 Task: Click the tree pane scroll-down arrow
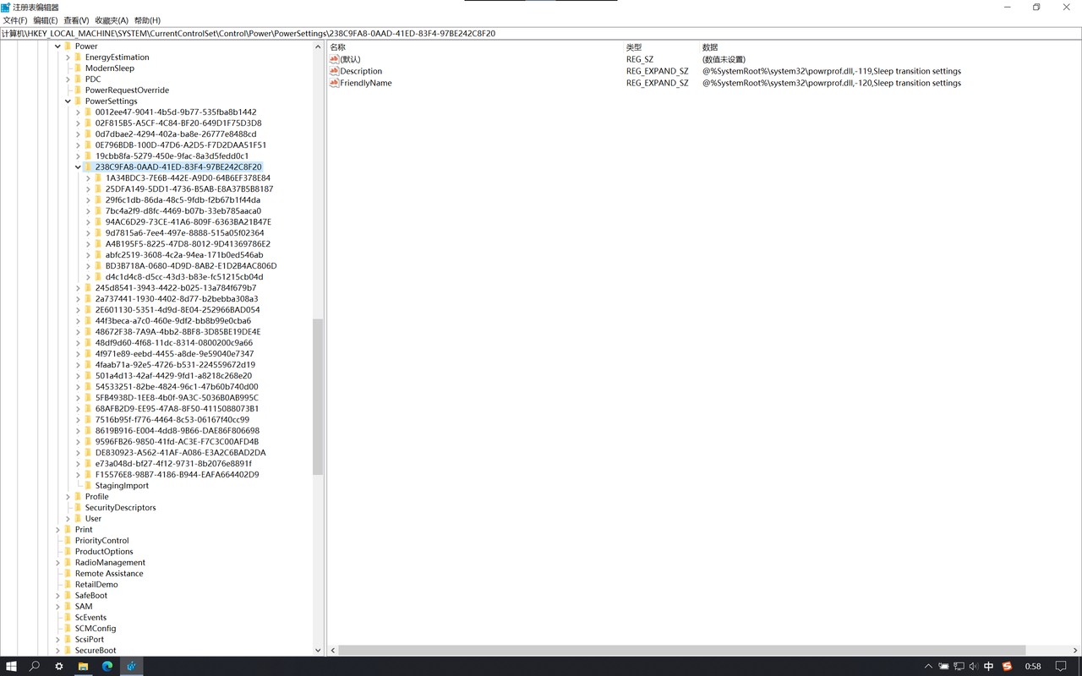(318, 651)
